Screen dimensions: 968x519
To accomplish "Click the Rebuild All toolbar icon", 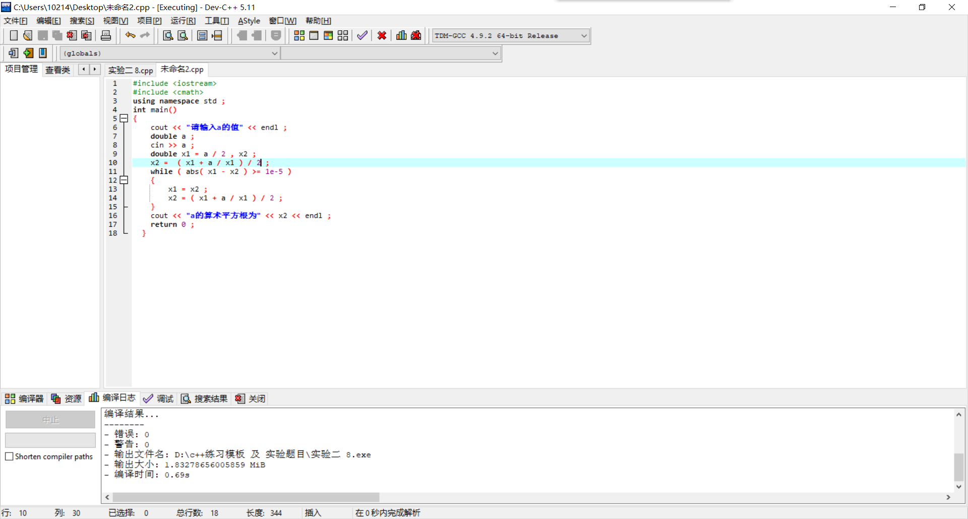I will (343, 35).
